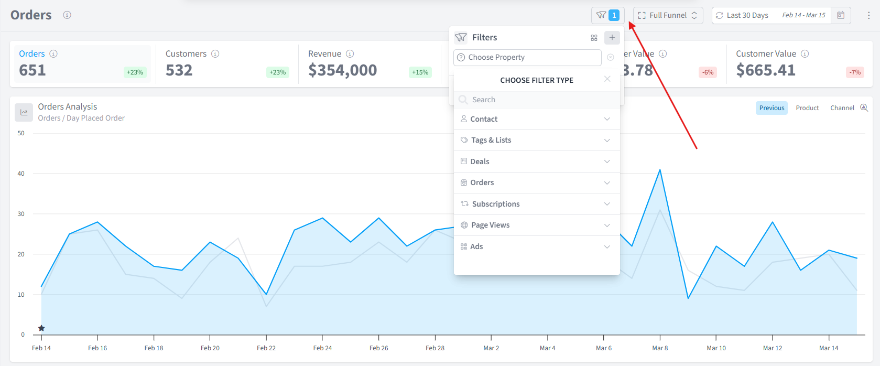Click the magnifier zoom icon near Channel

tap(864, 108)
